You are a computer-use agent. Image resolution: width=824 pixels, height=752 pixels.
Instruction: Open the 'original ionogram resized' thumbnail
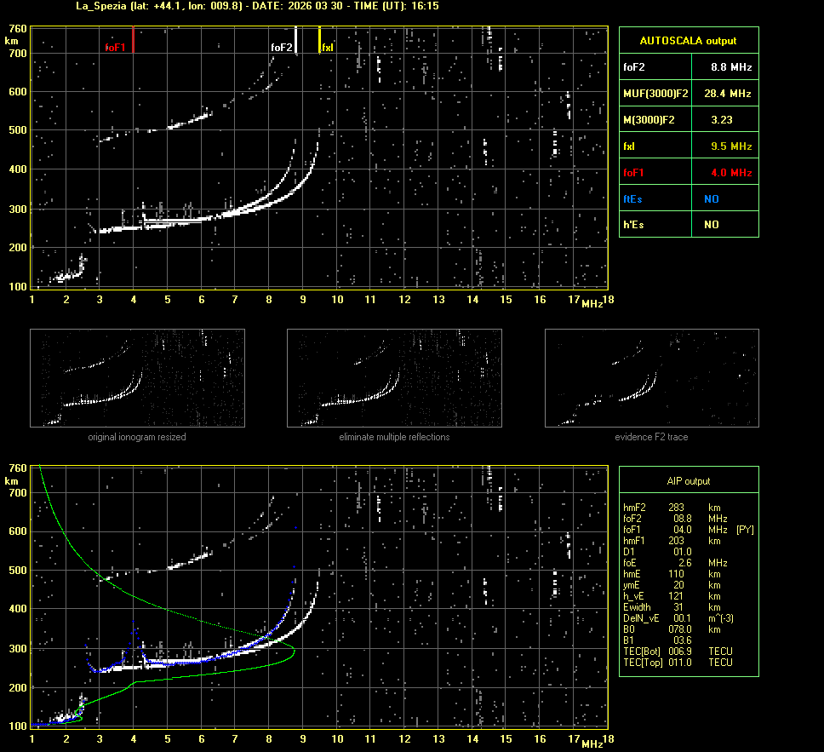137,378
